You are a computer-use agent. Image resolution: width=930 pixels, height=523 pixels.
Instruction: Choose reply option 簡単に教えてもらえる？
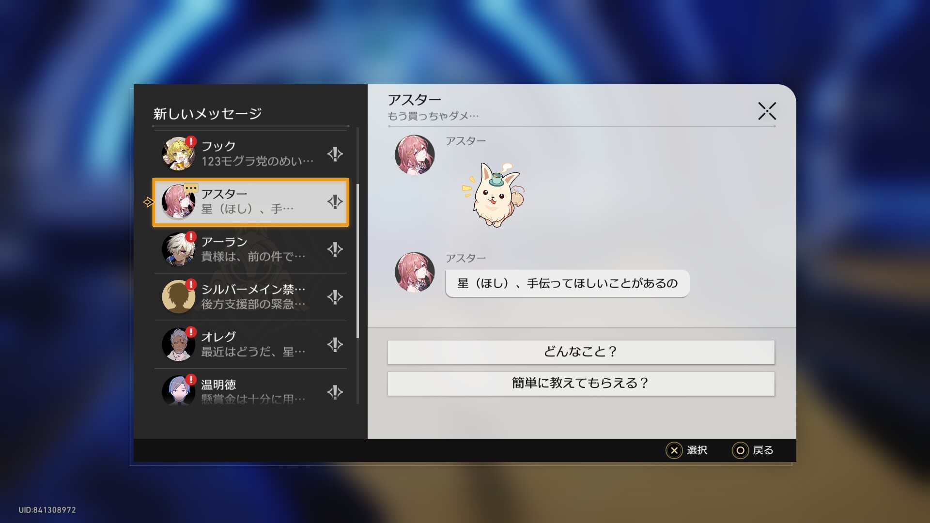click(580, 384)
